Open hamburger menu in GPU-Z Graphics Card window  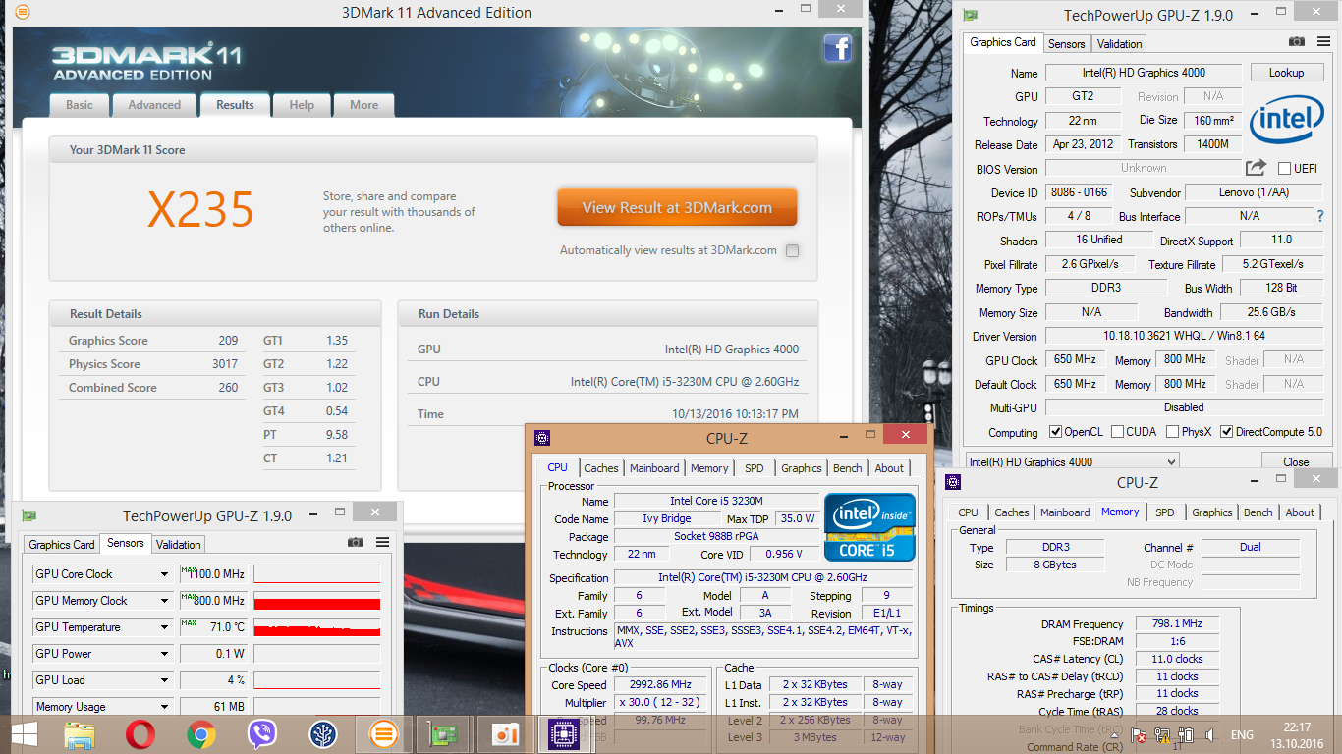pyautogui.click(x=1324, y=41)
